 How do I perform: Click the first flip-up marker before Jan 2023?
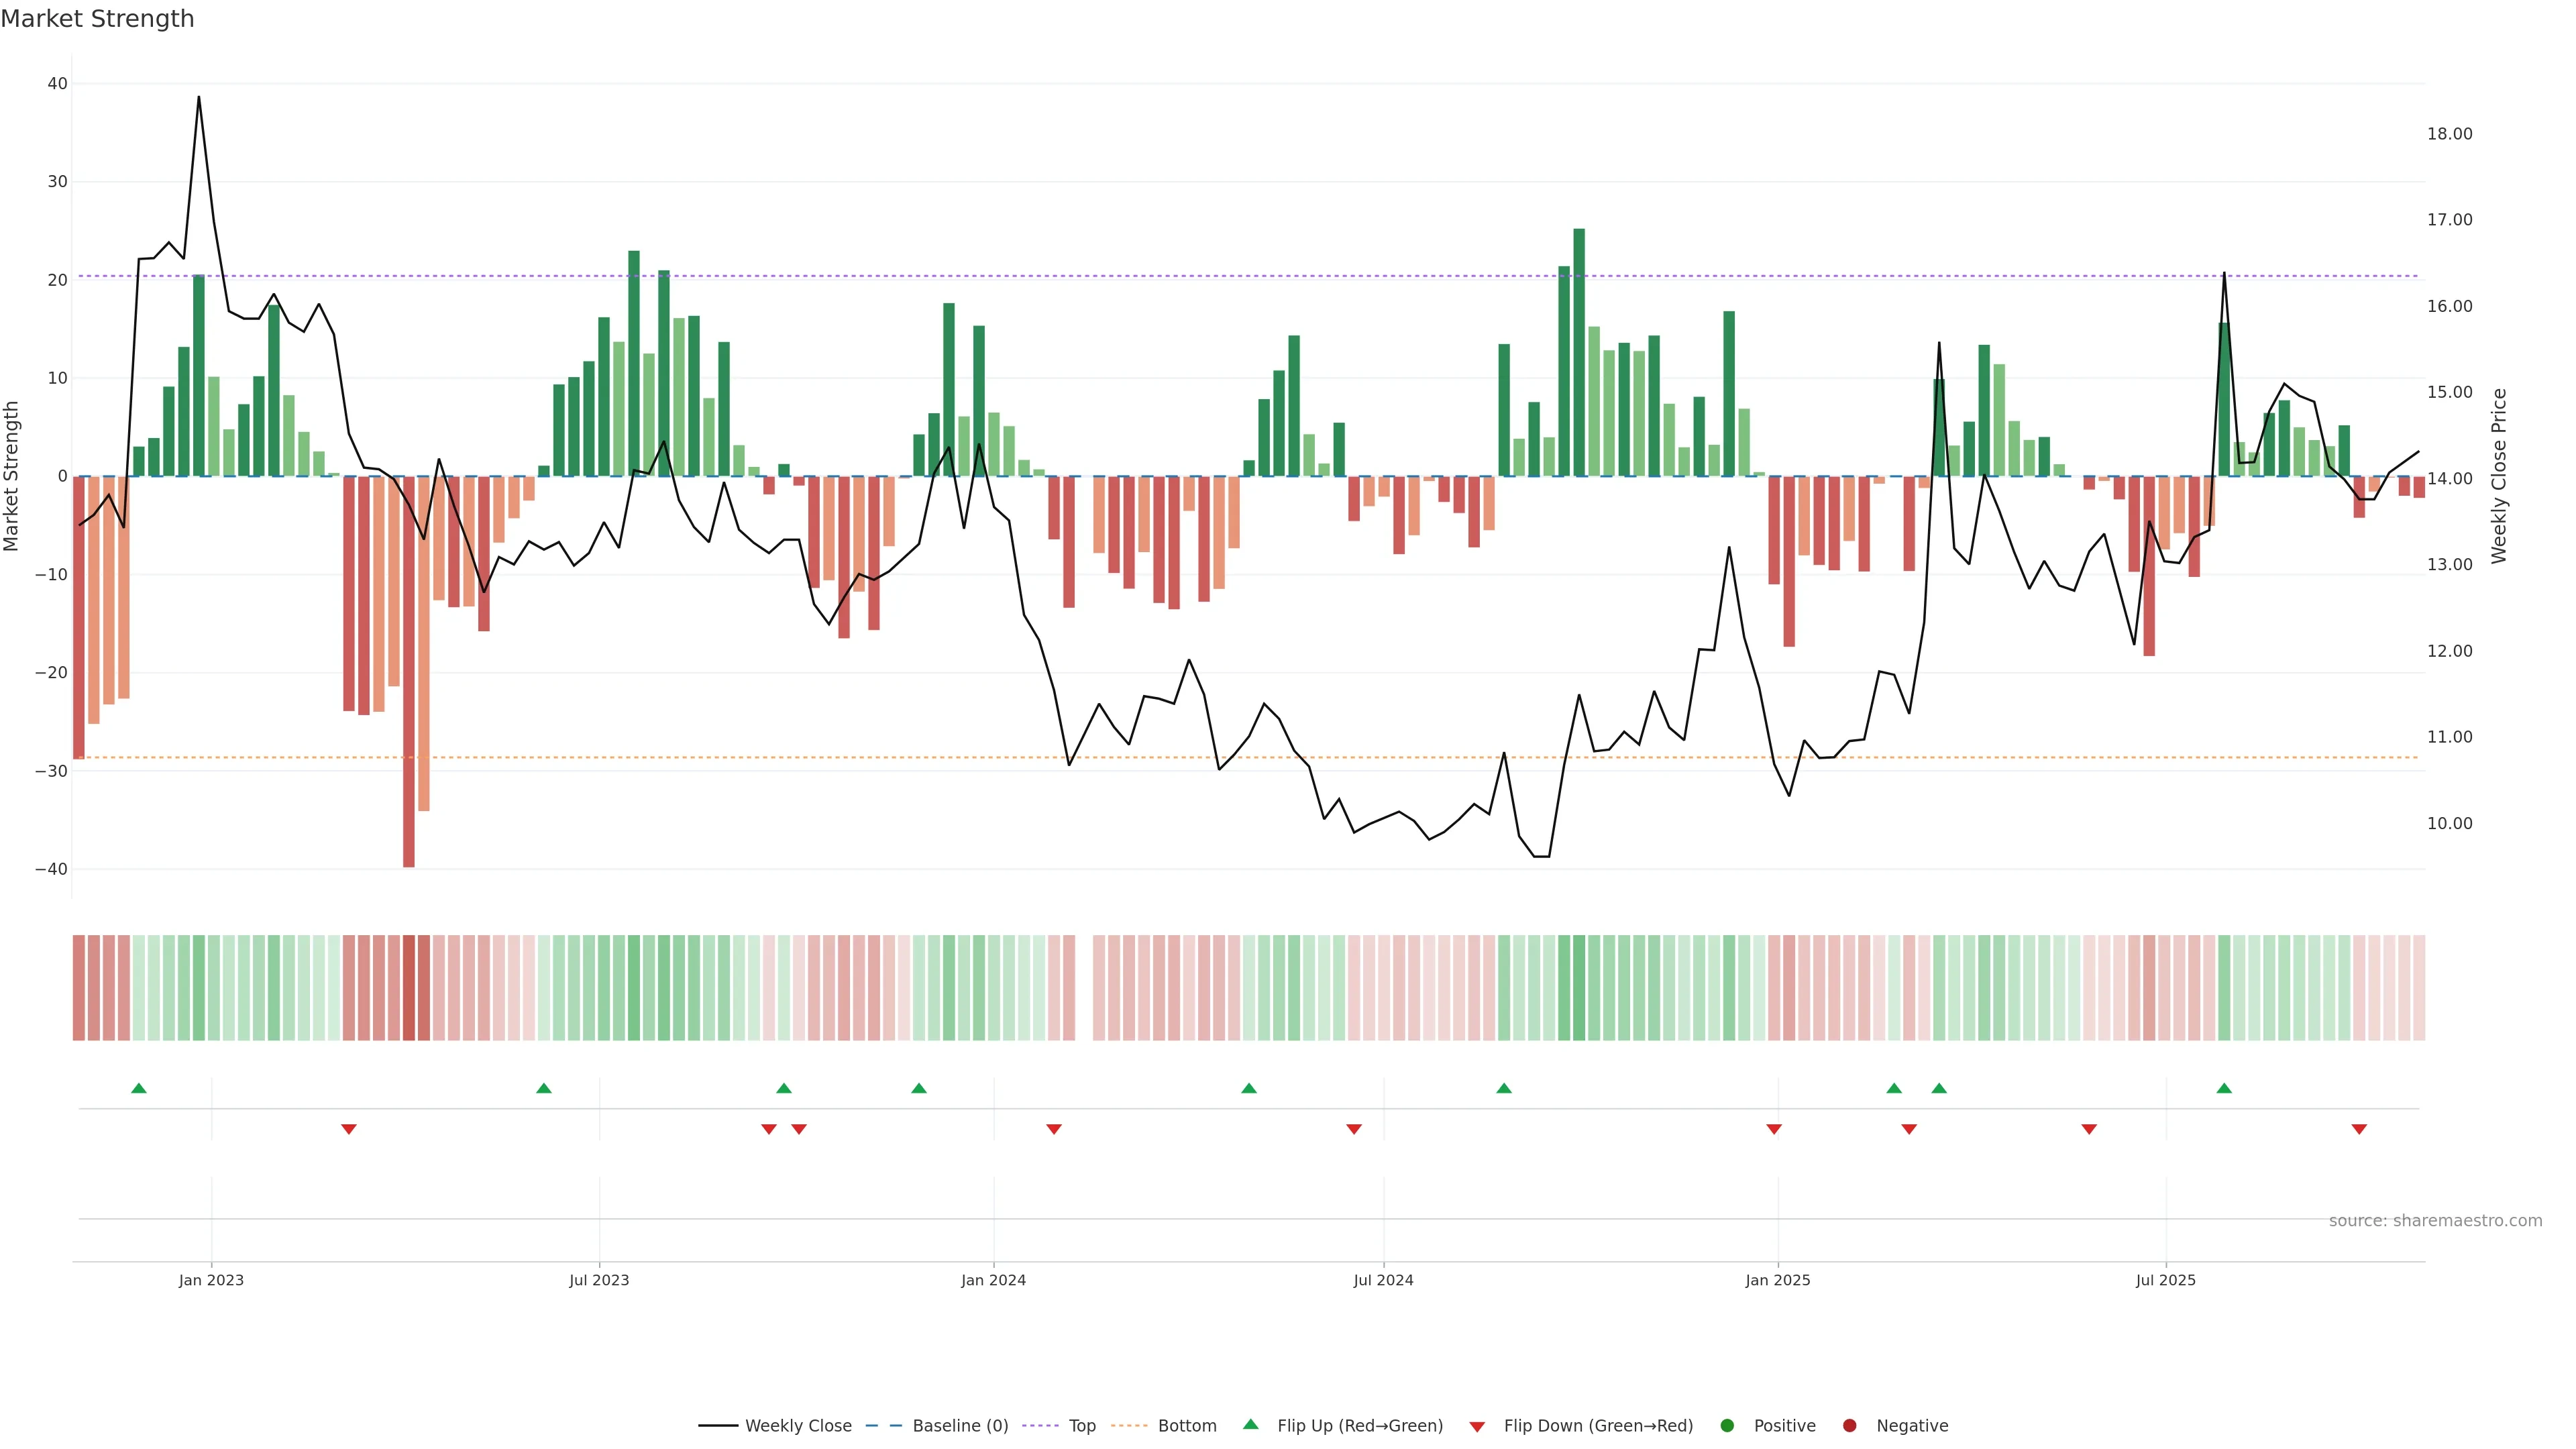coord(139,1088)
